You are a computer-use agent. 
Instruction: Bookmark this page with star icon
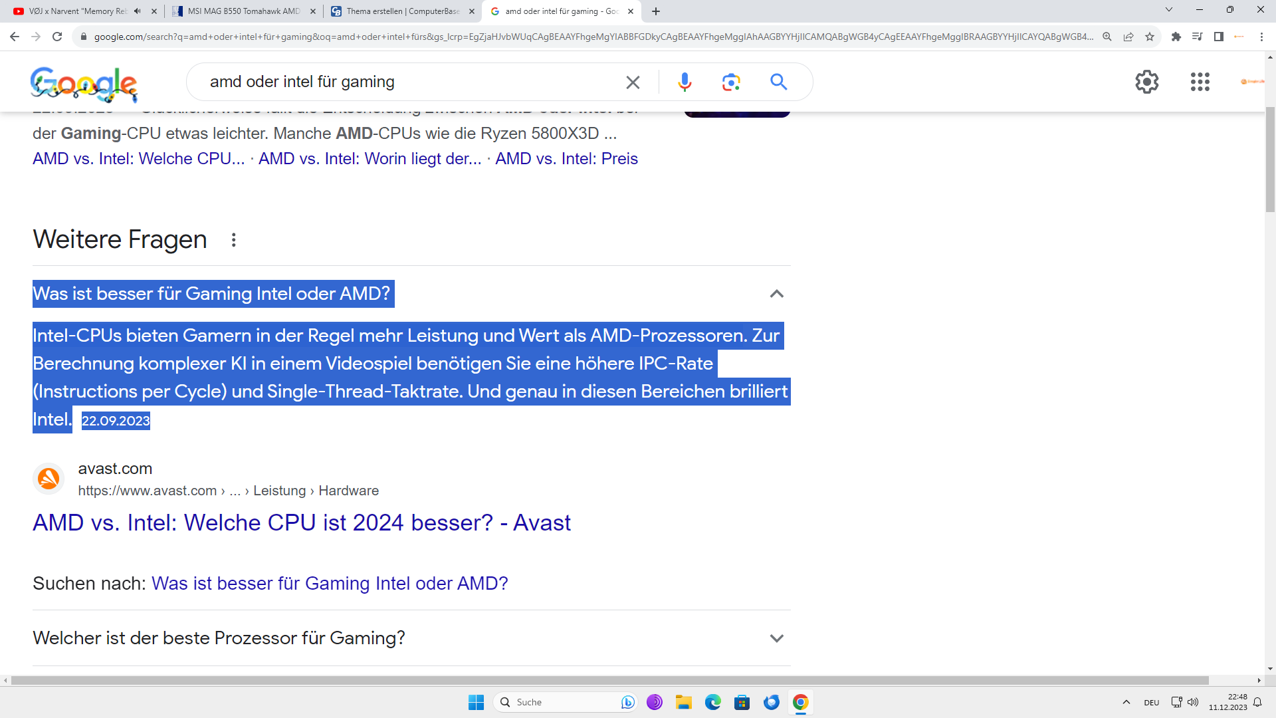click(1150, 37)
